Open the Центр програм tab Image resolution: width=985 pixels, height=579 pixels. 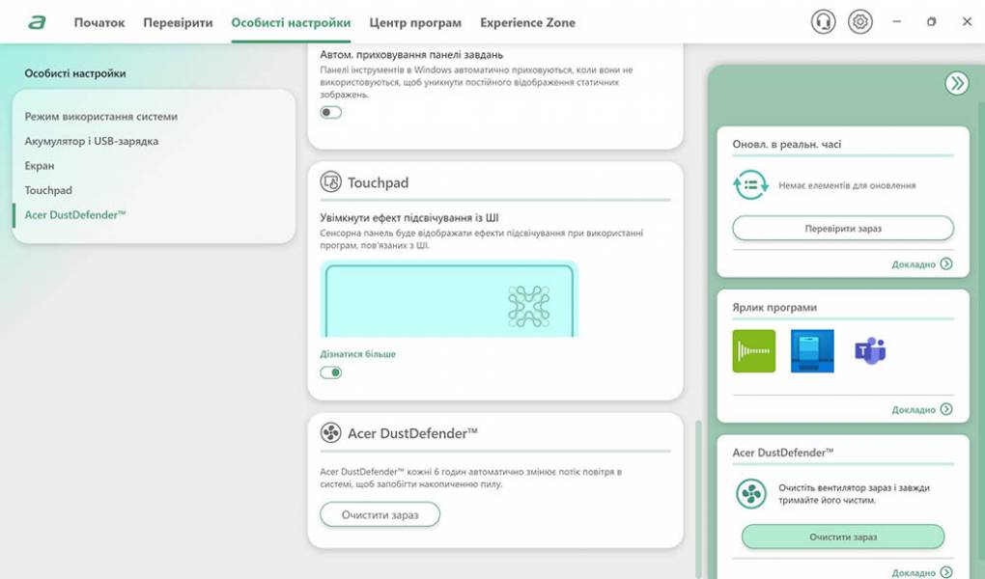(415, 22)
